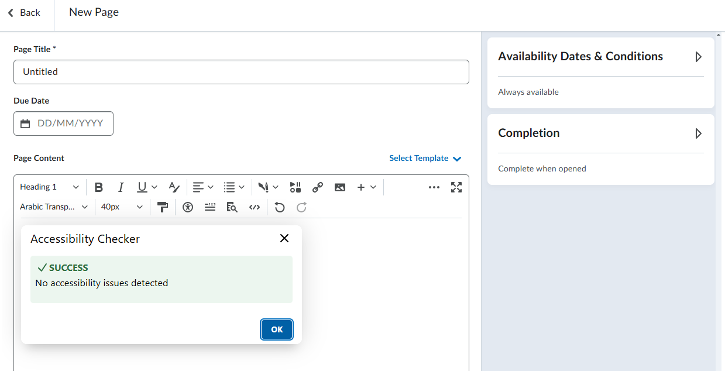Open the preview magnifier icon

232,207
